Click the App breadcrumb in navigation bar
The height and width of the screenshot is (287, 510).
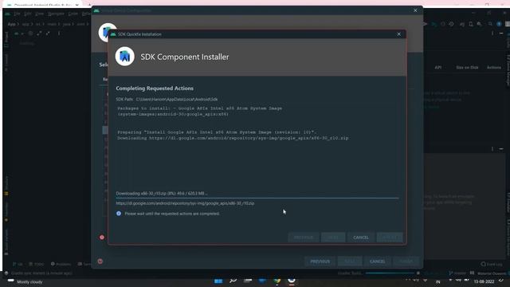(x=11, y=24)
